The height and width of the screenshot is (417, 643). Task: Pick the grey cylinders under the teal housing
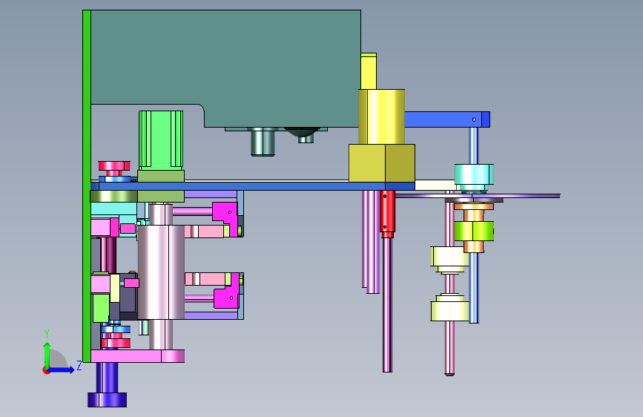[x=263, y=142]
